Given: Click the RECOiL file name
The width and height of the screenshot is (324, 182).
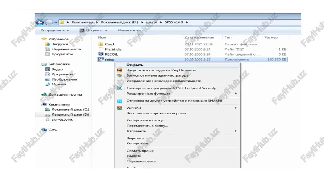Looking at the screenshot, I should pos(111,54).
